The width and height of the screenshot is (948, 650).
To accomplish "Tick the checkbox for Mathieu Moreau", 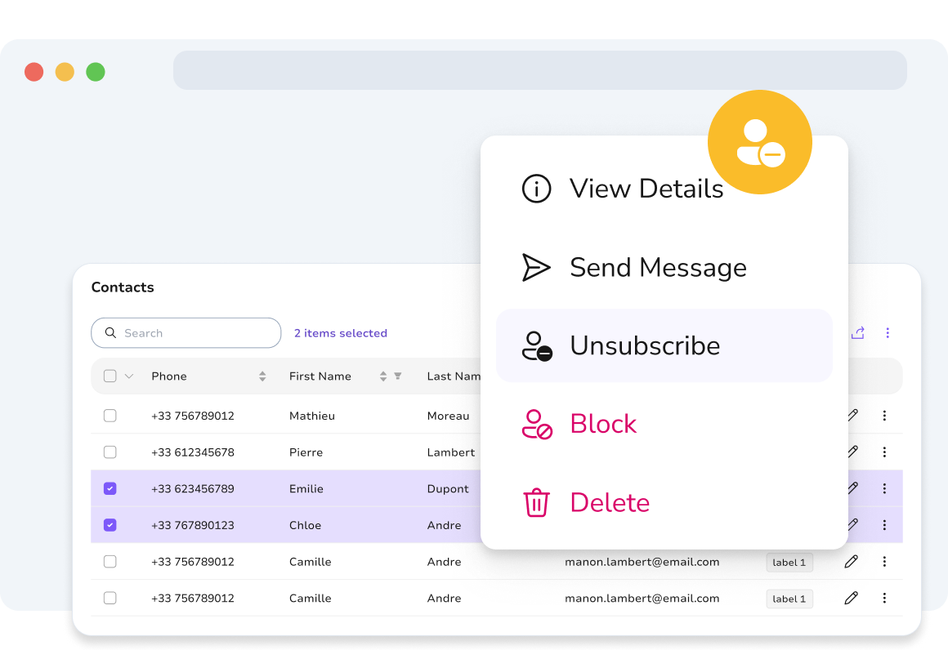I will tap(110, 416).
